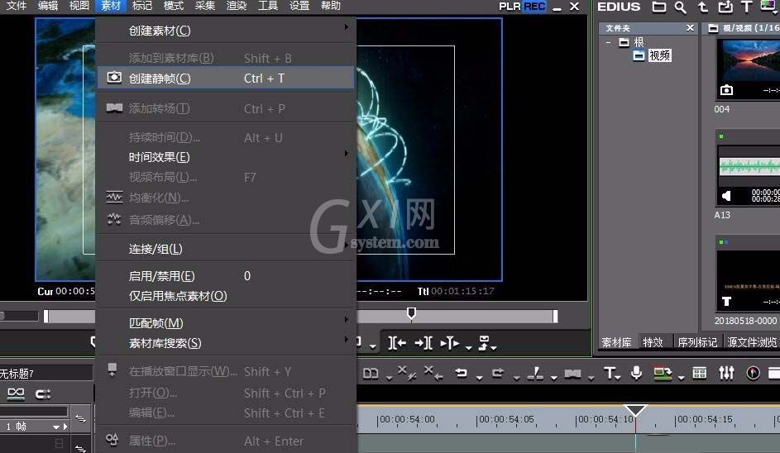Select the 004 still image thumbnail
The height and width of the screenshot is (453, 780).
(x=748, y=69)
